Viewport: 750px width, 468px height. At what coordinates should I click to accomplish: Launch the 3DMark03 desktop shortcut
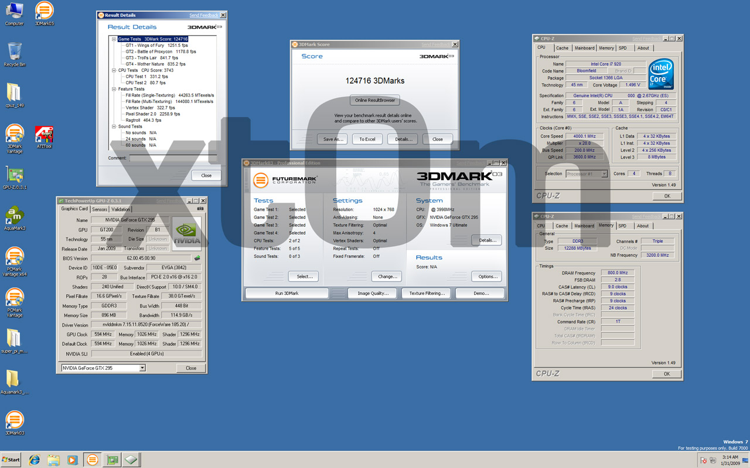tap(14, 422)
